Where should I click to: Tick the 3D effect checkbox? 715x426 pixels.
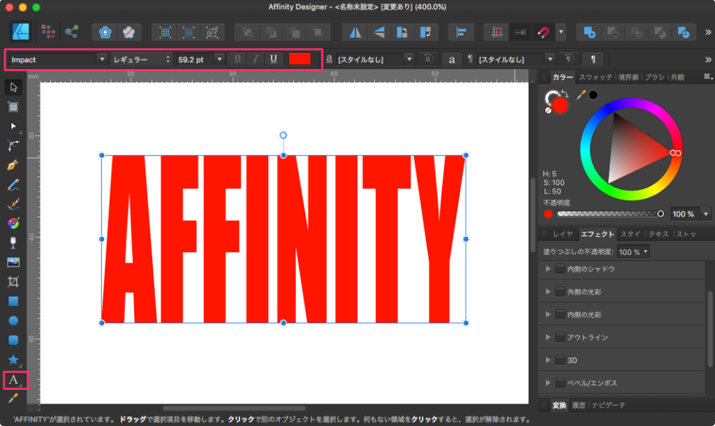pyautogui.click(x=560, y=360)
